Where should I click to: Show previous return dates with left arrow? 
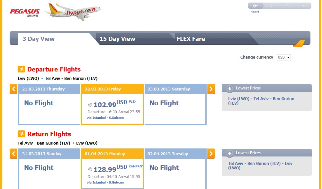13,154
